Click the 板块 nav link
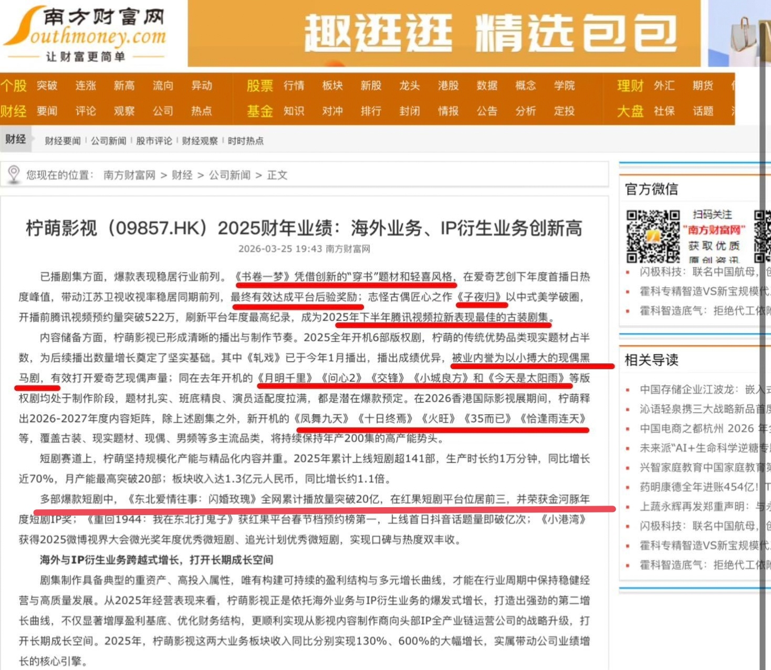The width and height of the screenshot is (771, 670). 332,86
